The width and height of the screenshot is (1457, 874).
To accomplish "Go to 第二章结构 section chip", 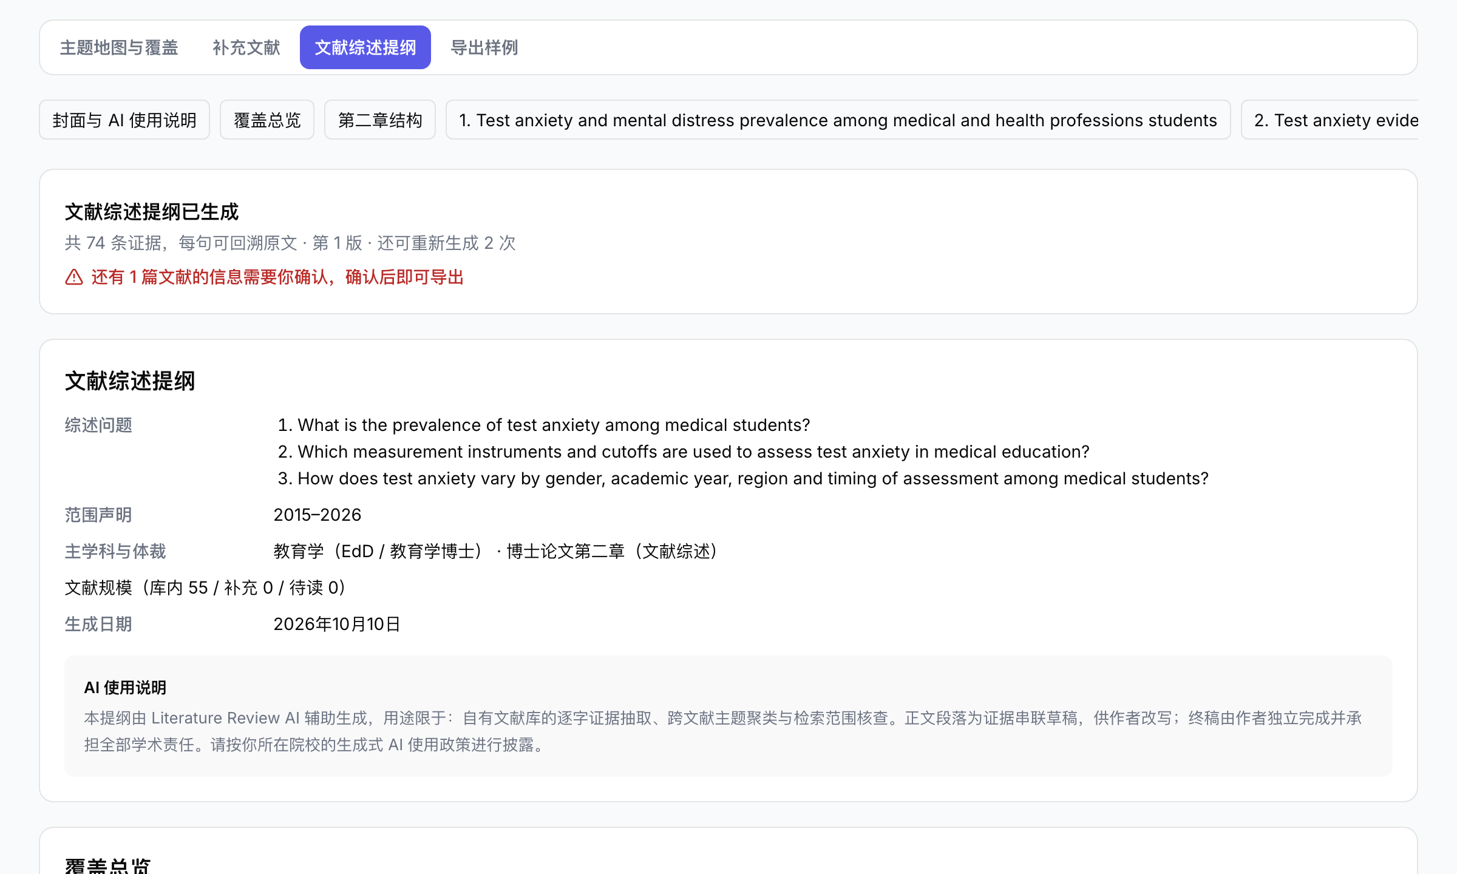I will 380,120.
